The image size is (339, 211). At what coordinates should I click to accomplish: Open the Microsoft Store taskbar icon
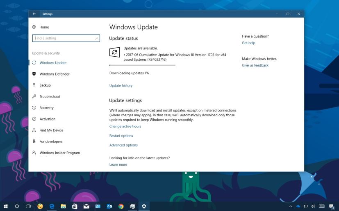click(x=75, y=206)
